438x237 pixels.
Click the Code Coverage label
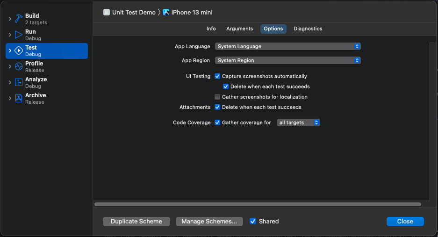[192, 122]
